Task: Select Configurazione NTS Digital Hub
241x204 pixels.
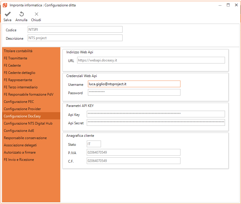Action: (x=28, y=123)
